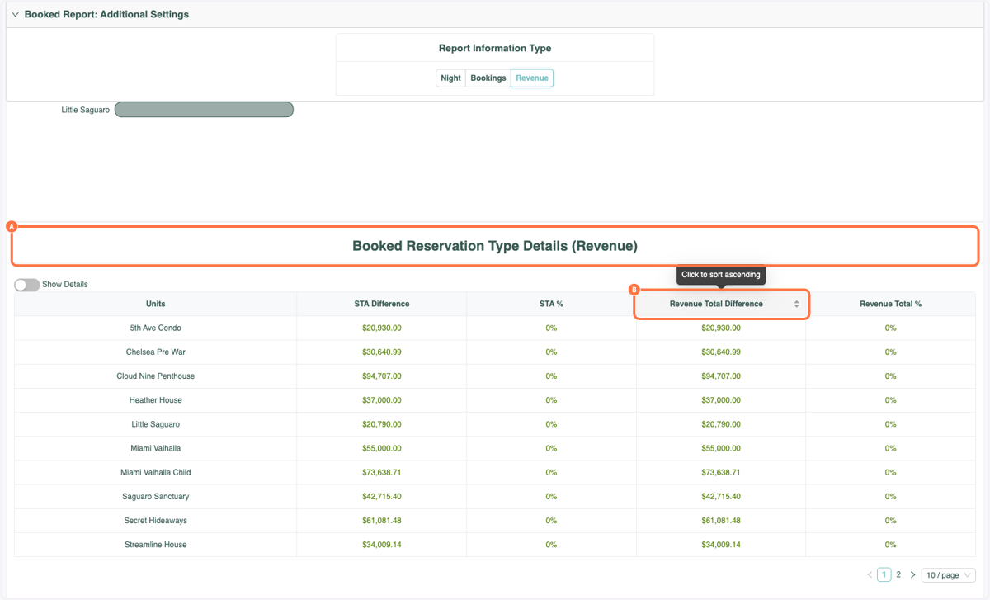The image size is (990, 600).
Task: Select the Miami Valhalla Child unit
Action: coord(156,472)
